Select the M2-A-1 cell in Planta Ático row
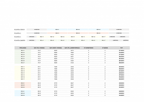Screen dimensions: 144x102 tap(57, 30)
